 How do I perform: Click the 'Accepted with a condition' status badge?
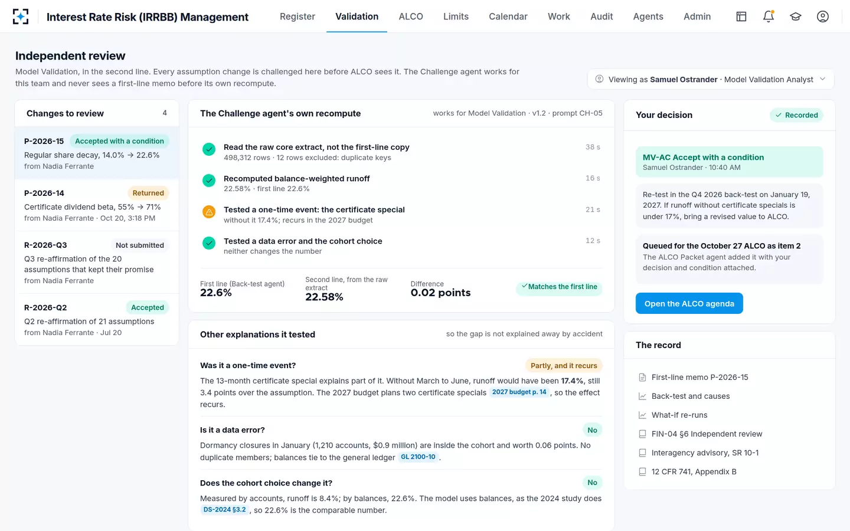click(119, 141)
